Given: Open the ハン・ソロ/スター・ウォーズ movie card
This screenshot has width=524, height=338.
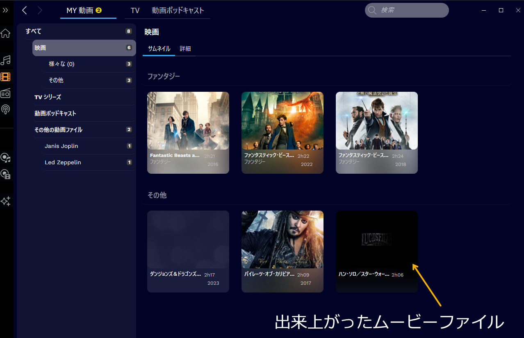Looking at the screenshot, I should [377, 252].
